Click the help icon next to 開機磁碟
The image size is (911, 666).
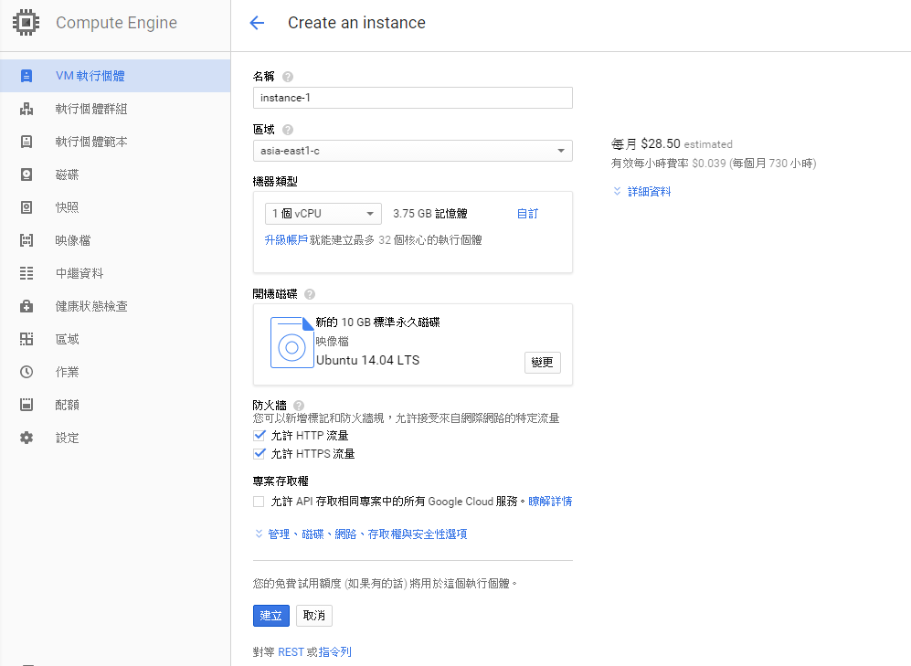310,294
